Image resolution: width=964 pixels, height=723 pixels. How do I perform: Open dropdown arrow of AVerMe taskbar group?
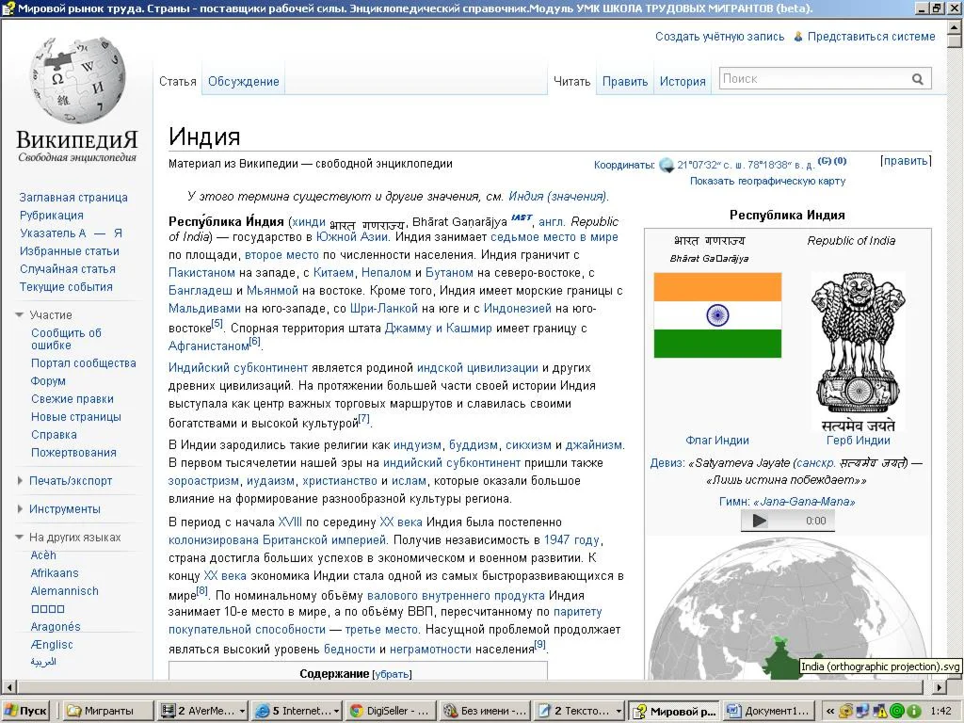click(242, 711)
